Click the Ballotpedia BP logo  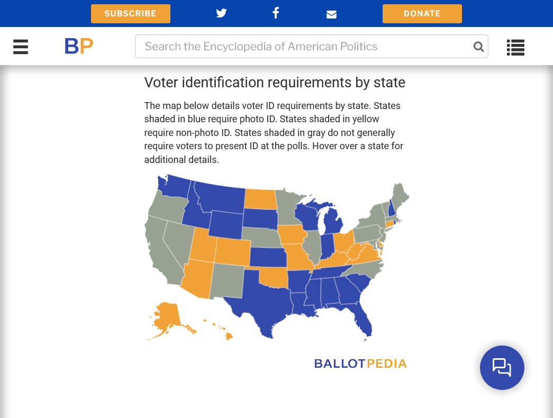79,47
